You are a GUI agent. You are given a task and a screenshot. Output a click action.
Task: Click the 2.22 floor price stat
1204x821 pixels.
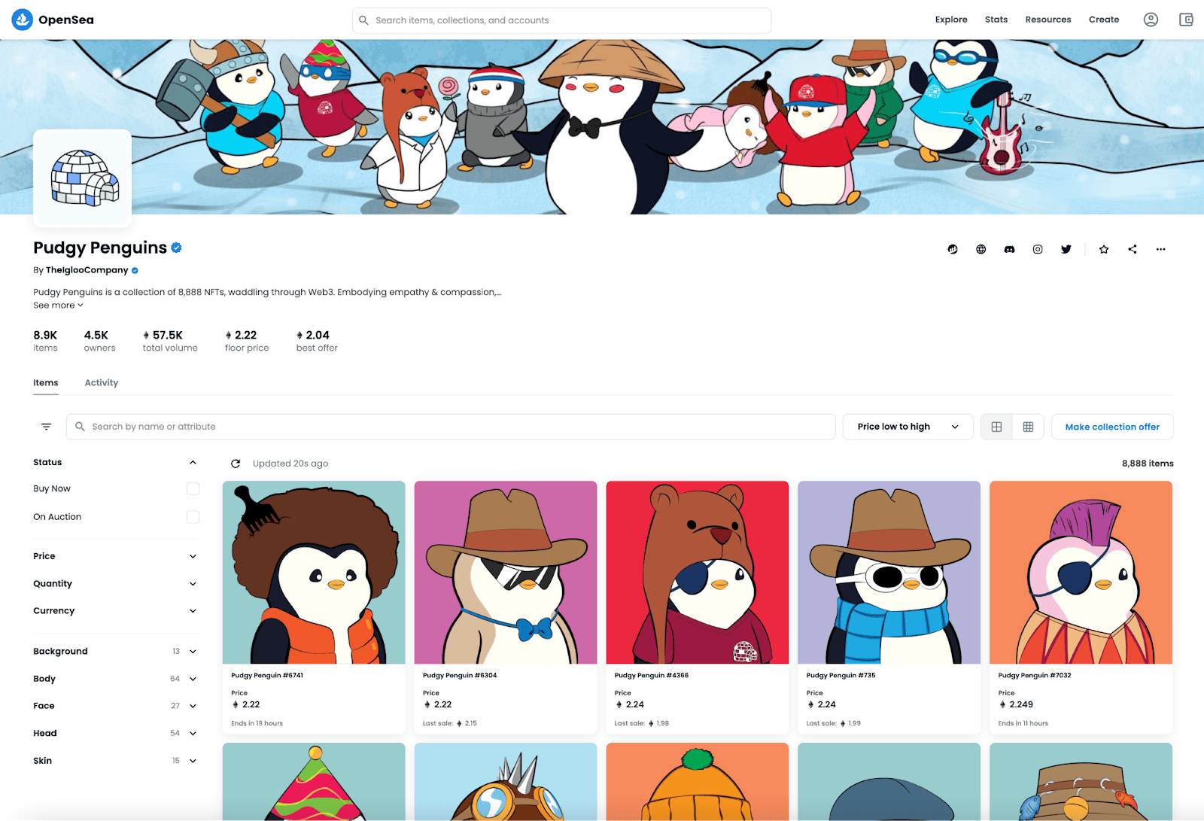click(x=247, y=341)
